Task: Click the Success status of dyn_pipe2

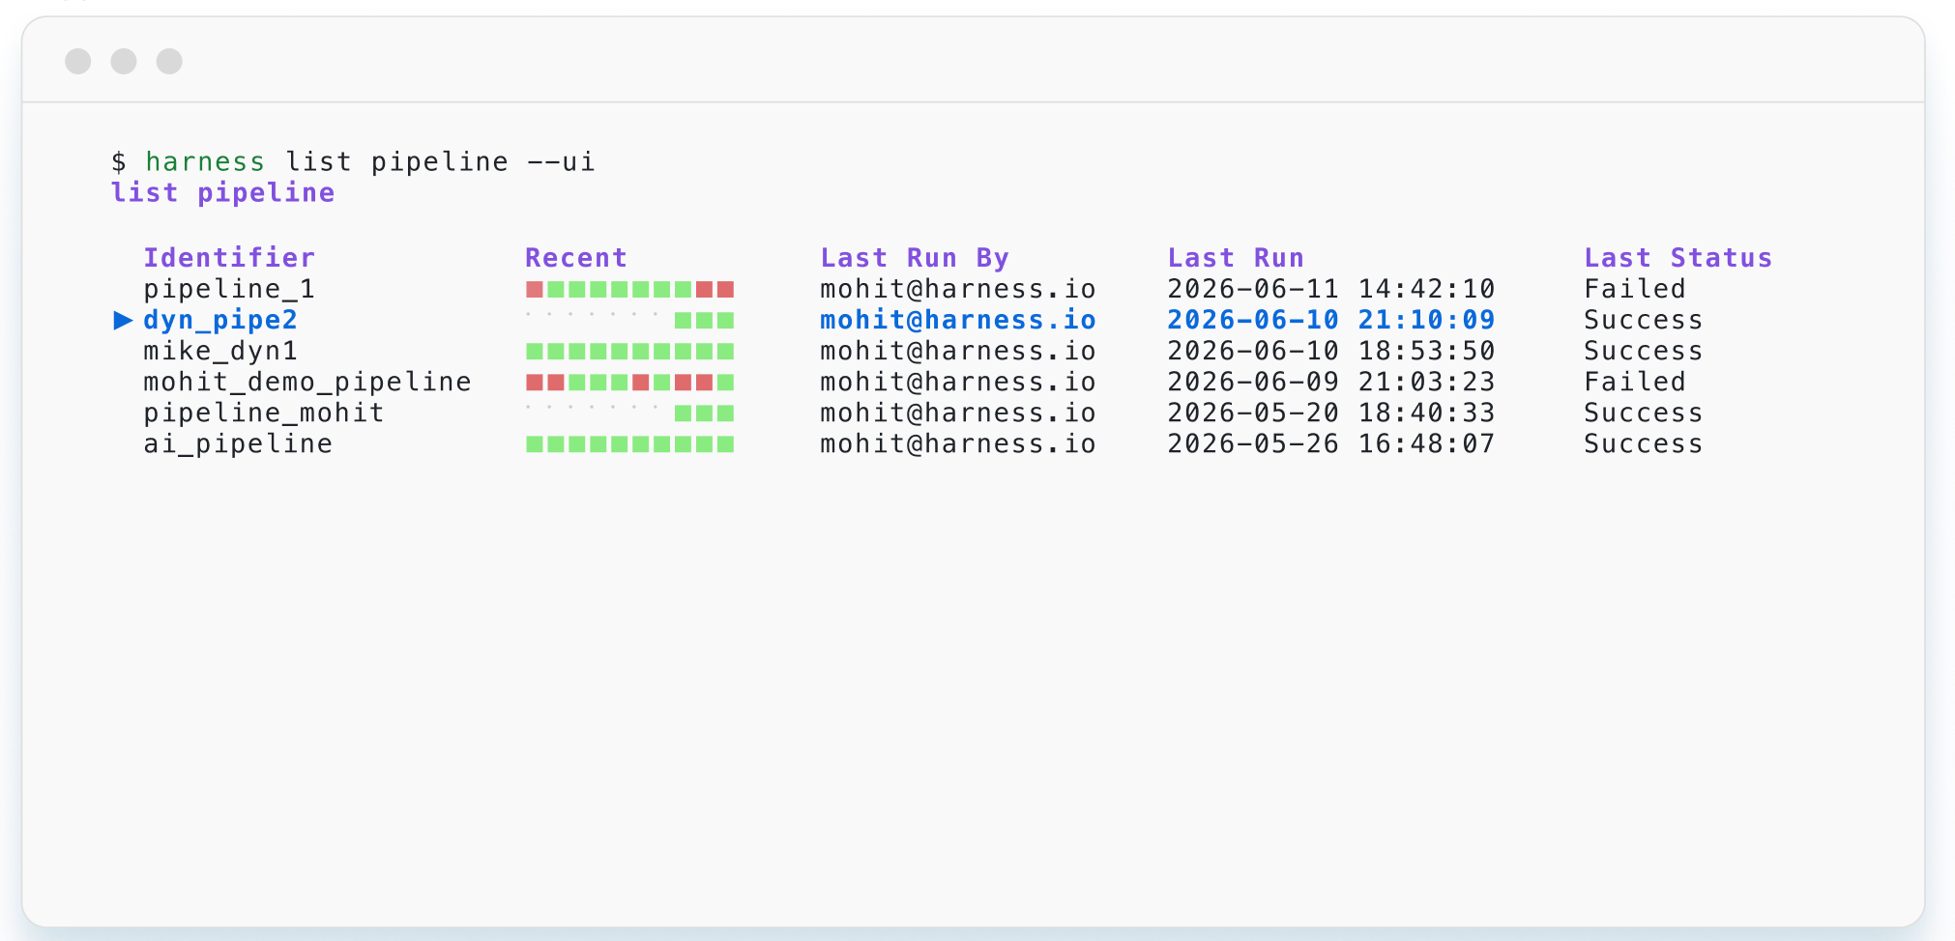Action: tap(1644, 320)
